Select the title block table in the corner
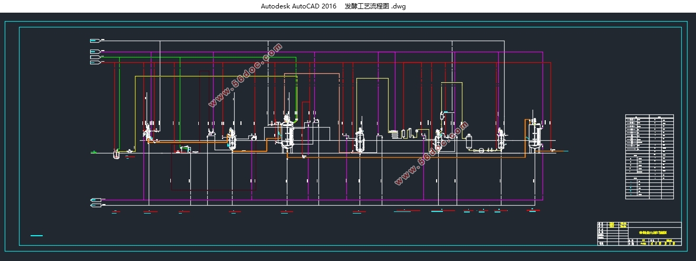 (639, 234)
